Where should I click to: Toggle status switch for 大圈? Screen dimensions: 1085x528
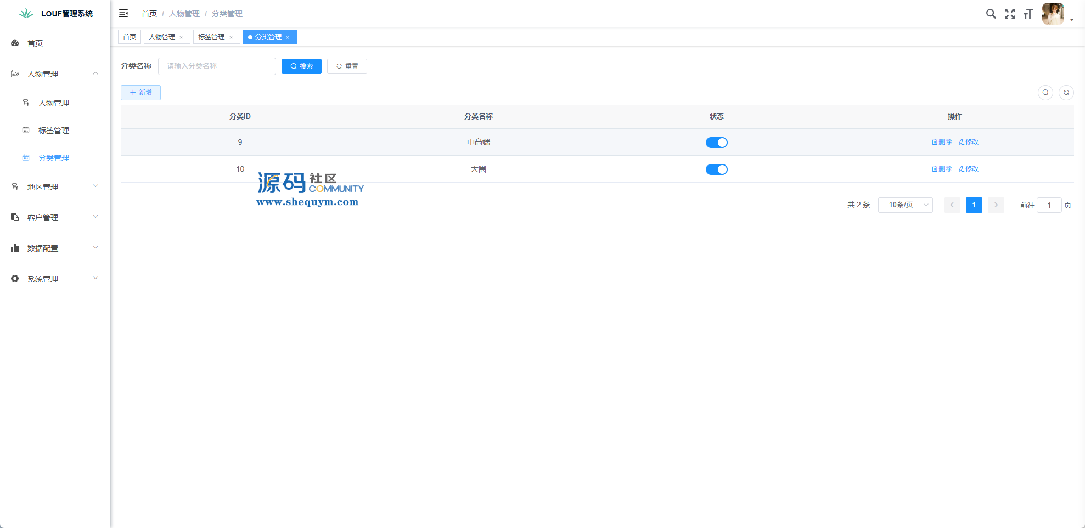[x=716, y=169]
